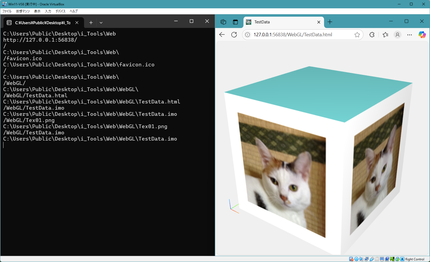The height and width of the screenshot is (262, 430).
Task: Open the Favorites list icon
Action: [x=385, y=35]
